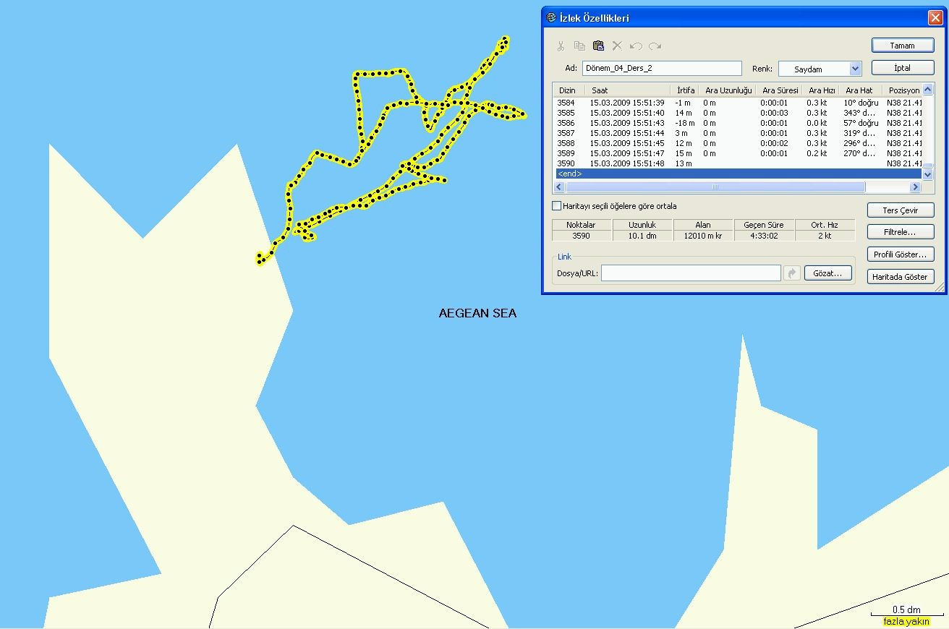Click the copy toolbar icon
The height and width of the screenshot is (629, 949).
(579, 46)
